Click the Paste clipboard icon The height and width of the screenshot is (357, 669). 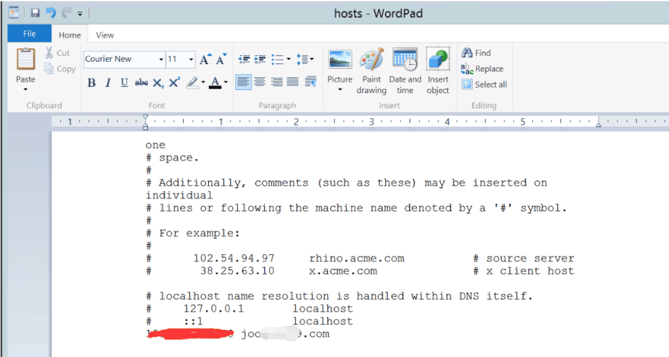26,59
